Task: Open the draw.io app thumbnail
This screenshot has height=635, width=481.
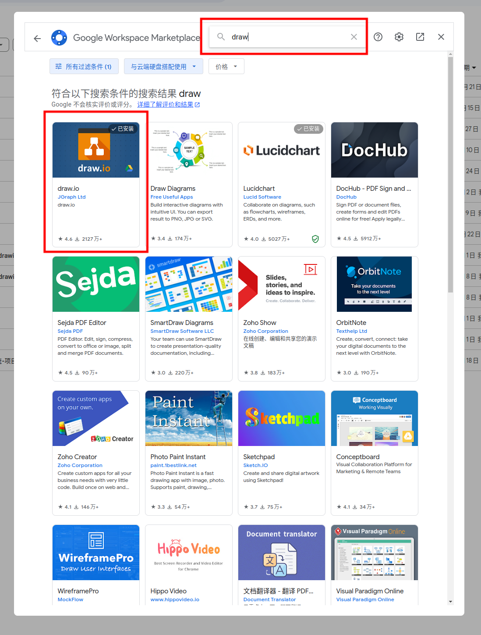Action: click(x=96, y=150)
